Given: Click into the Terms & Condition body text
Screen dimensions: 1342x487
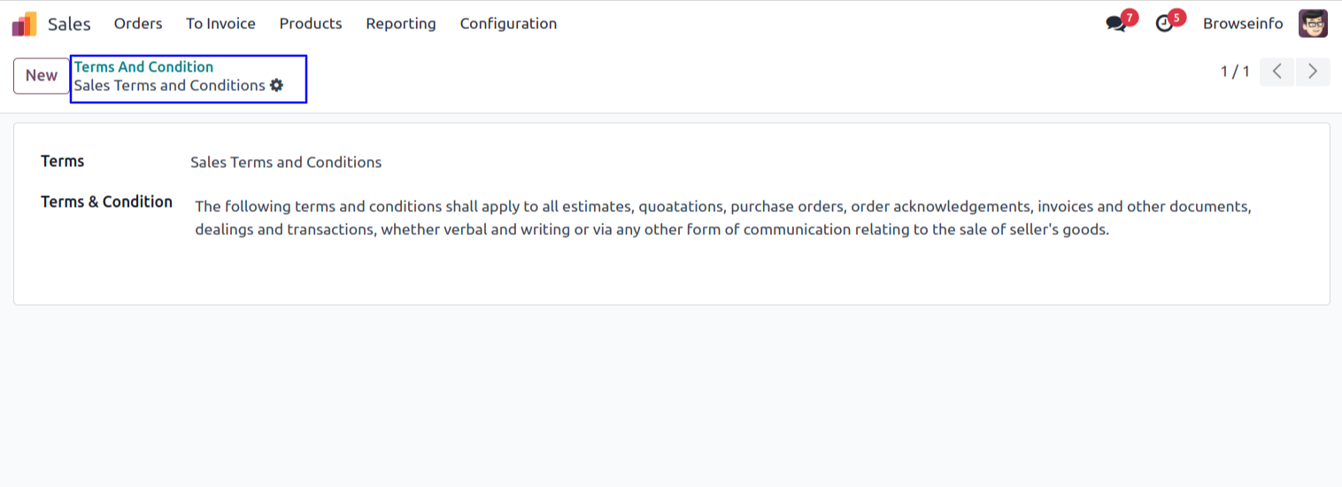Looking at the screenshot, I should (651, 218).
